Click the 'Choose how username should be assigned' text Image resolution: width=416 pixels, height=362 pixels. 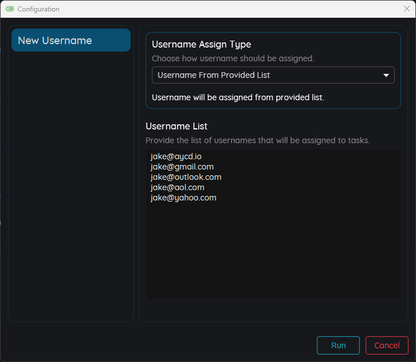(x=233, y=58)
